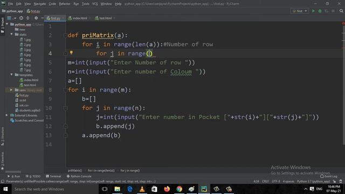Switch to the first.py editor tab
The height and width of the screenshot is (194, 345).
(x=55, y=18)
